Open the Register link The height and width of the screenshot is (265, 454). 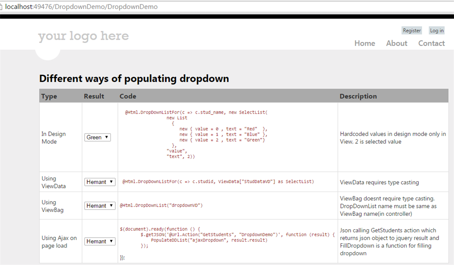coord(412,31)
